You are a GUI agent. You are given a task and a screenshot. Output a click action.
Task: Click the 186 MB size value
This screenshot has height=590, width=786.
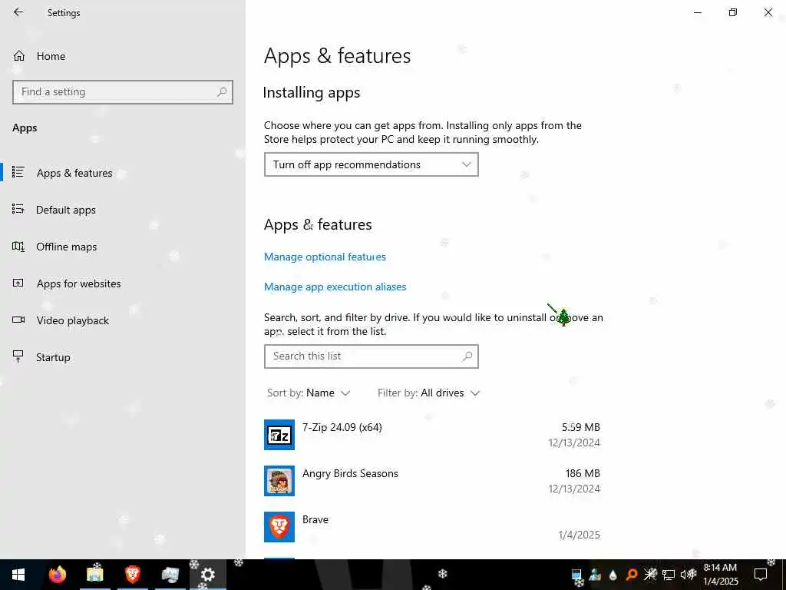pyautogui.click(x=583, y=473)
